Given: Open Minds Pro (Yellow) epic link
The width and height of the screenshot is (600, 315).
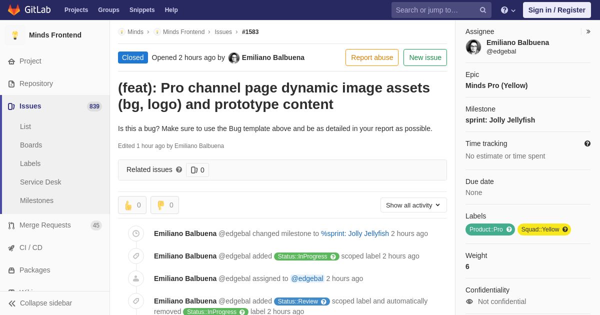Looking at the screenshot, I should 496,85.
